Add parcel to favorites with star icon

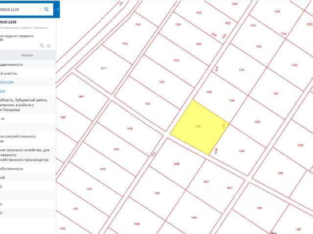coord(49,46)
